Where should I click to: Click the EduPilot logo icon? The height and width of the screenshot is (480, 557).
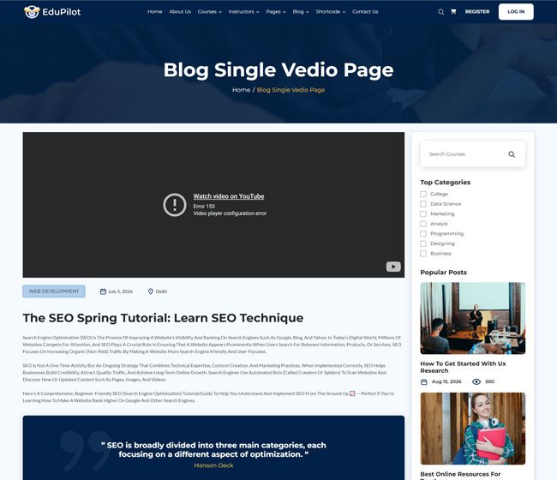pos(32,12)
